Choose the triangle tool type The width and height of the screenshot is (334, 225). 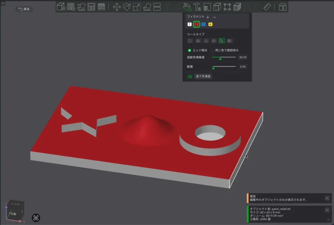[206, 41]
